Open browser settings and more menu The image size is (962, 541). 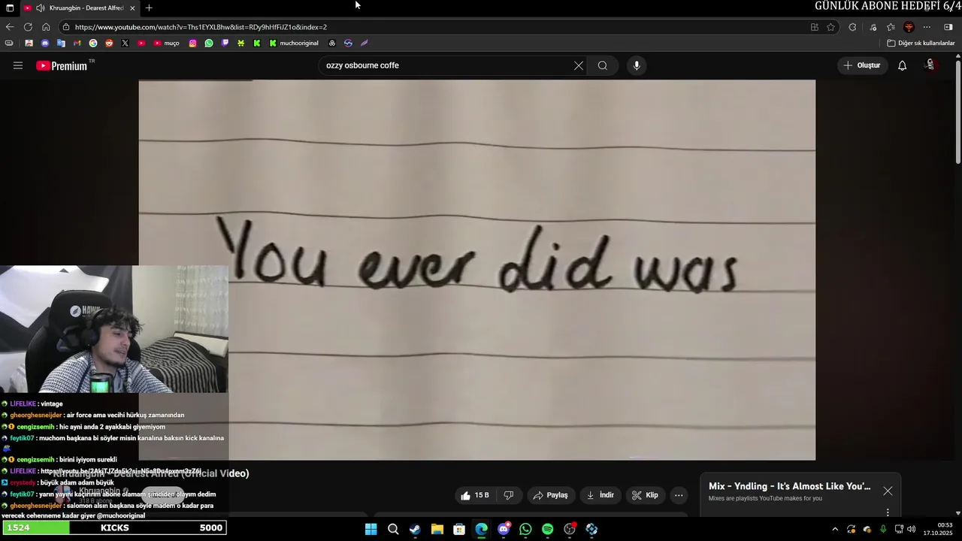coord(927,27)
